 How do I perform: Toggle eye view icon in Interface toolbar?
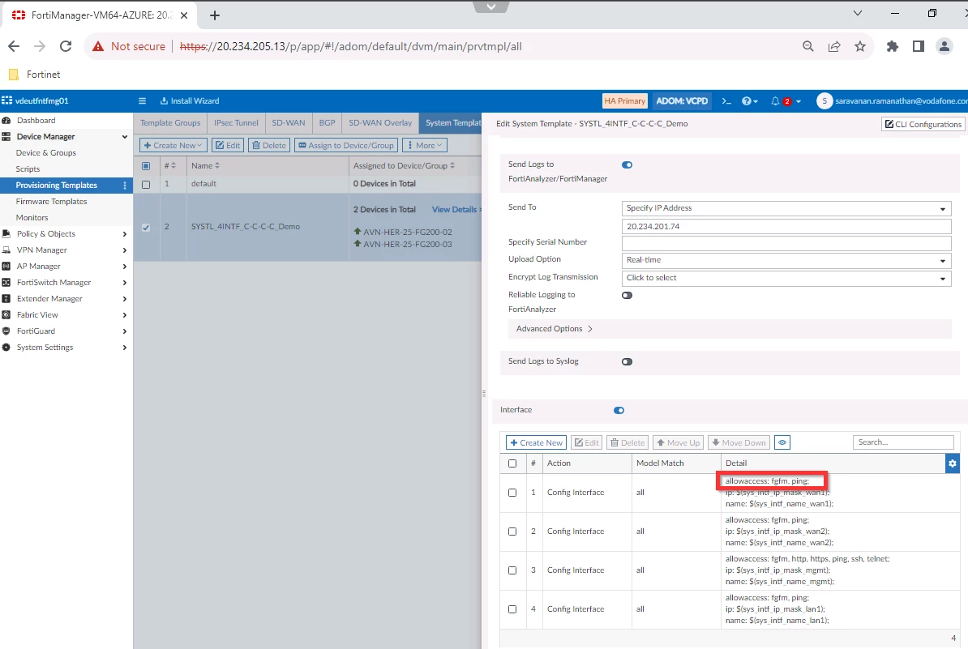(782, 443)
